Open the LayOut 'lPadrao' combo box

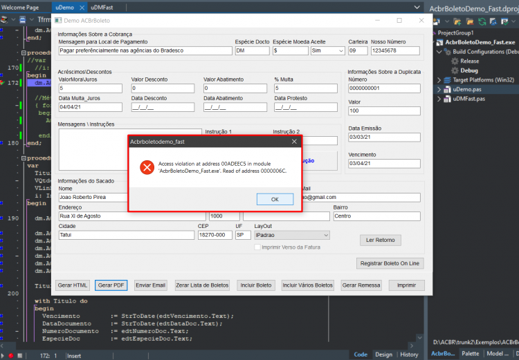pos(292,235)
